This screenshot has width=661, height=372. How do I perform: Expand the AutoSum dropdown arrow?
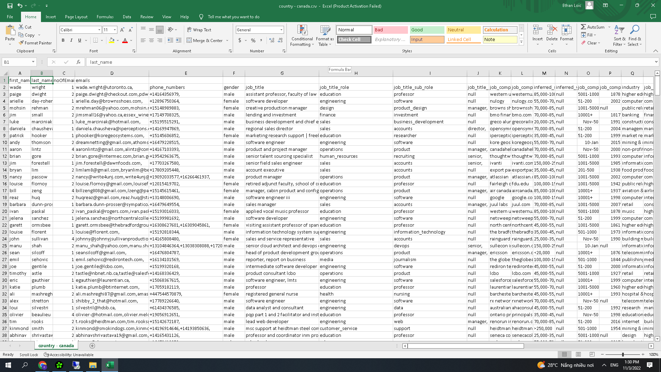pyautogui.click(x=609, y=27)
